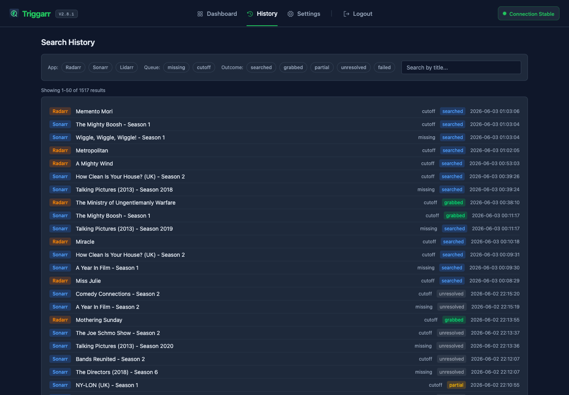Toggle the unresolved outcome filter

(354, 68)
